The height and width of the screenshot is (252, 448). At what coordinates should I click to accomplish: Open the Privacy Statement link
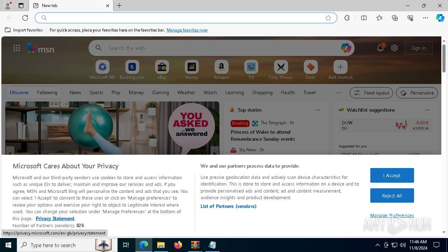coord(55,218)
